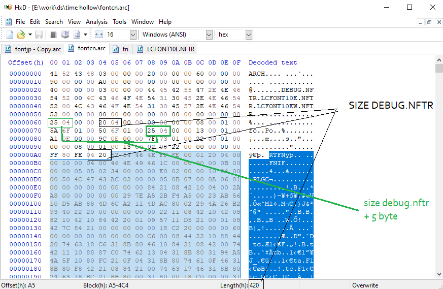Click the Offset(h) column header
The image size is (443, 289).
tap(26, 62)
